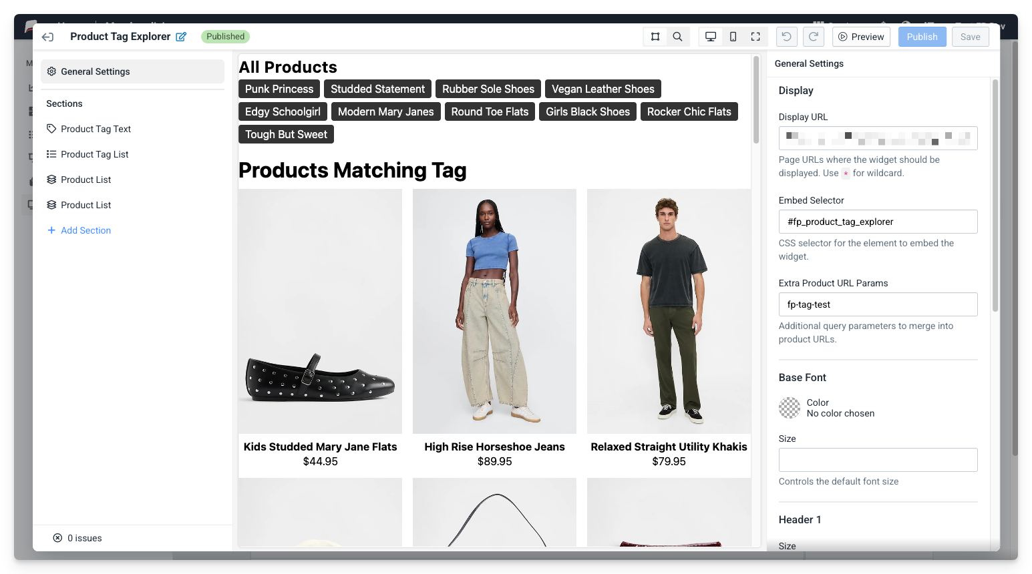Add a new section
The height and width of the screenshot is (574, 1032).
point(79,230)
